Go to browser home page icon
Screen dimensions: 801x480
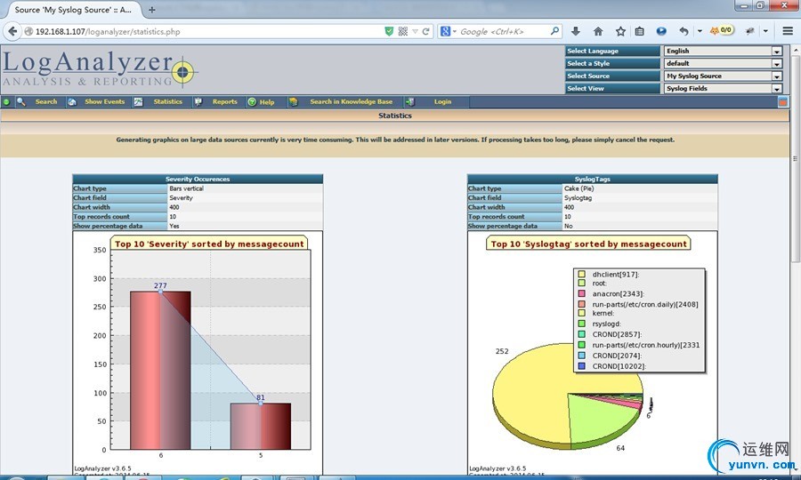[598, 31]
